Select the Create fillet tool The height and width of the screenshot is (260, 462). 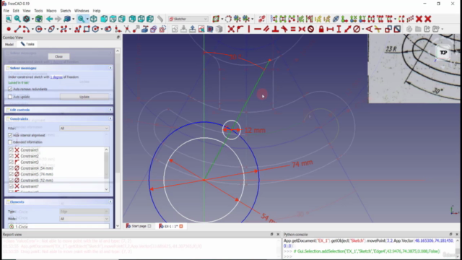[x=118, y=29]
